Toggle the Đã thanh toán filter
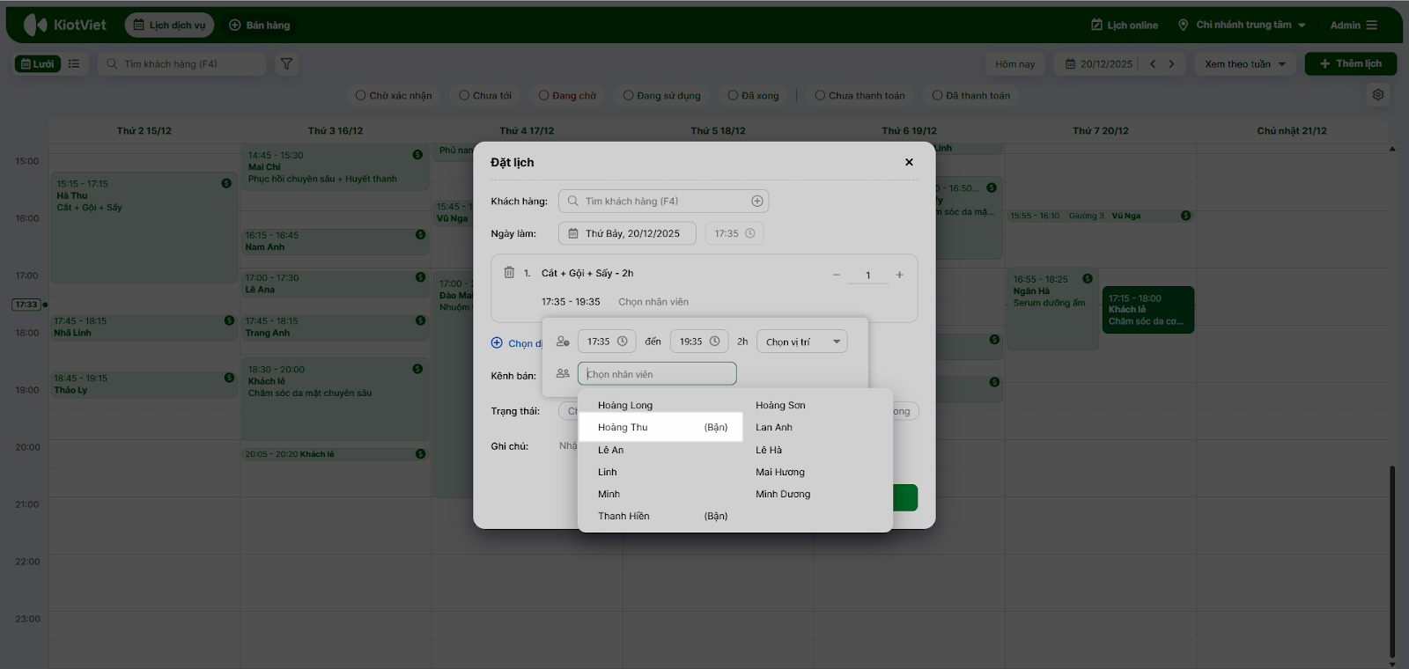The height and width of the screenshot is (669, 1409). [971, 95]
